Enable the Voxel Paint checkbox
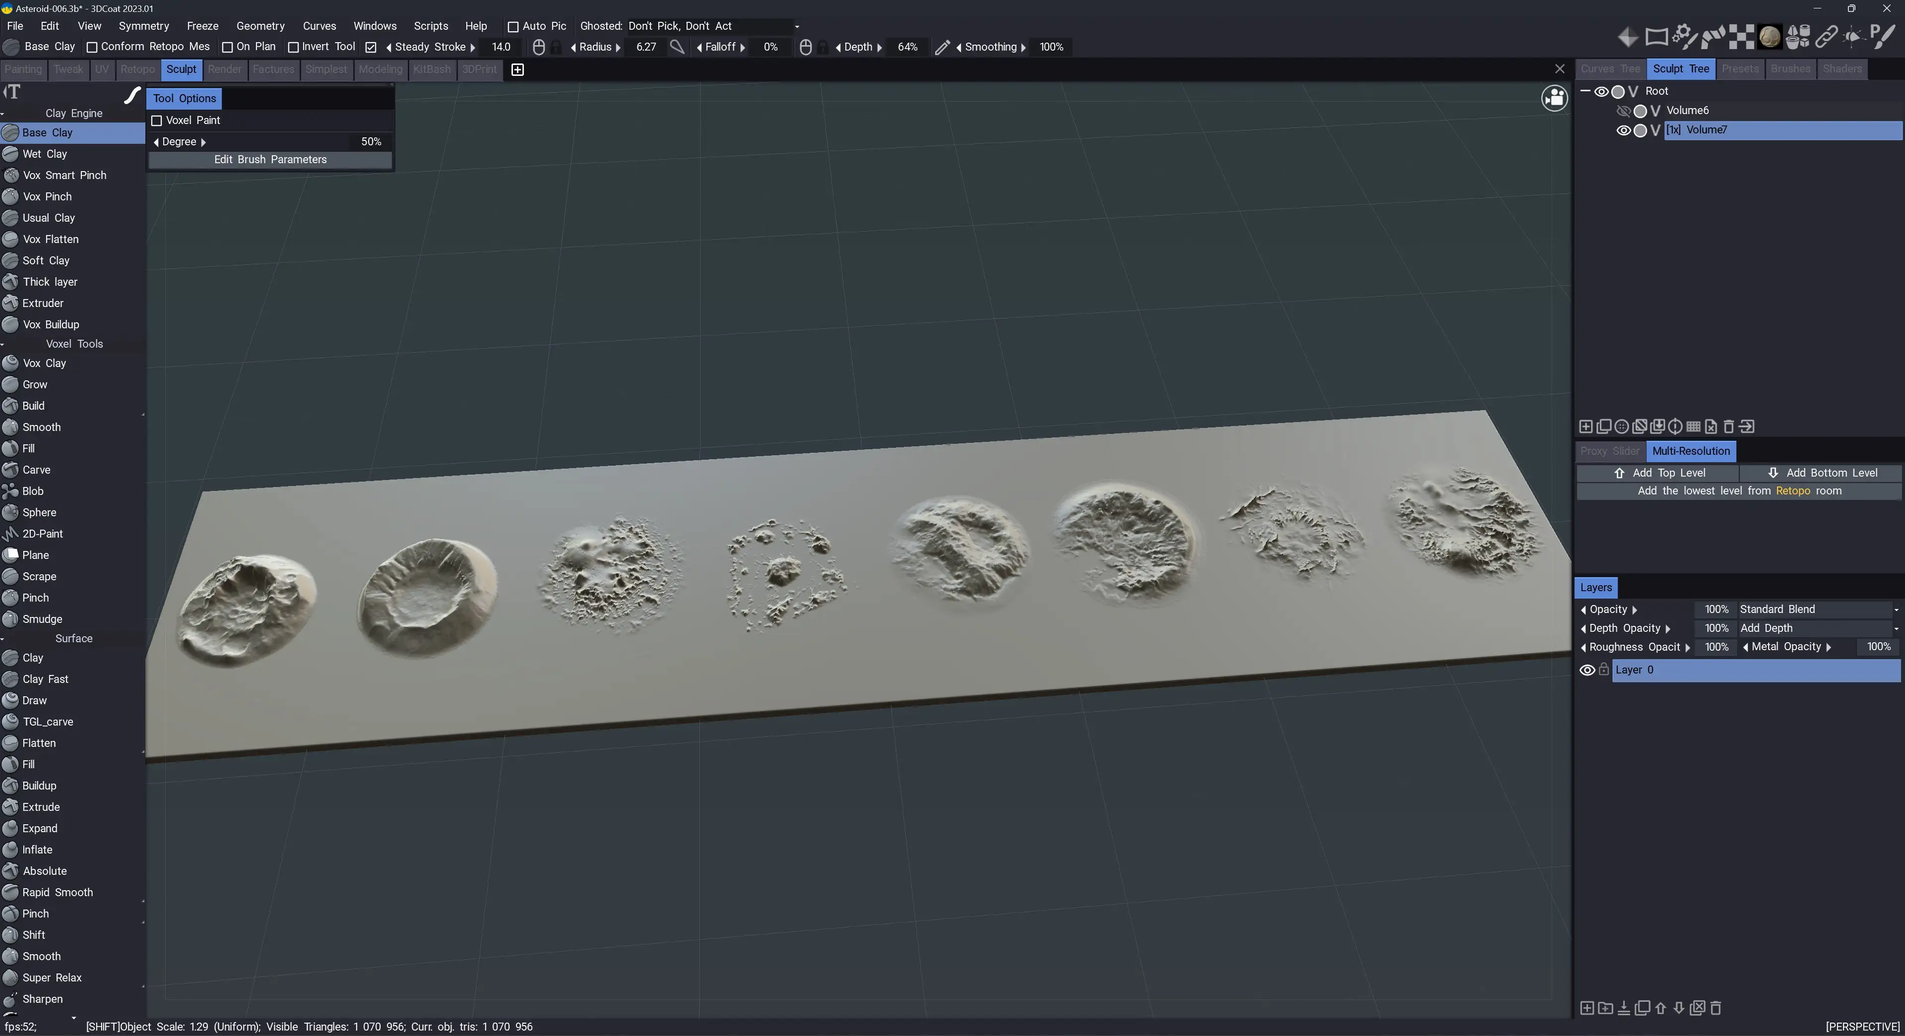1905x1036 pixels. coord(157,121)
